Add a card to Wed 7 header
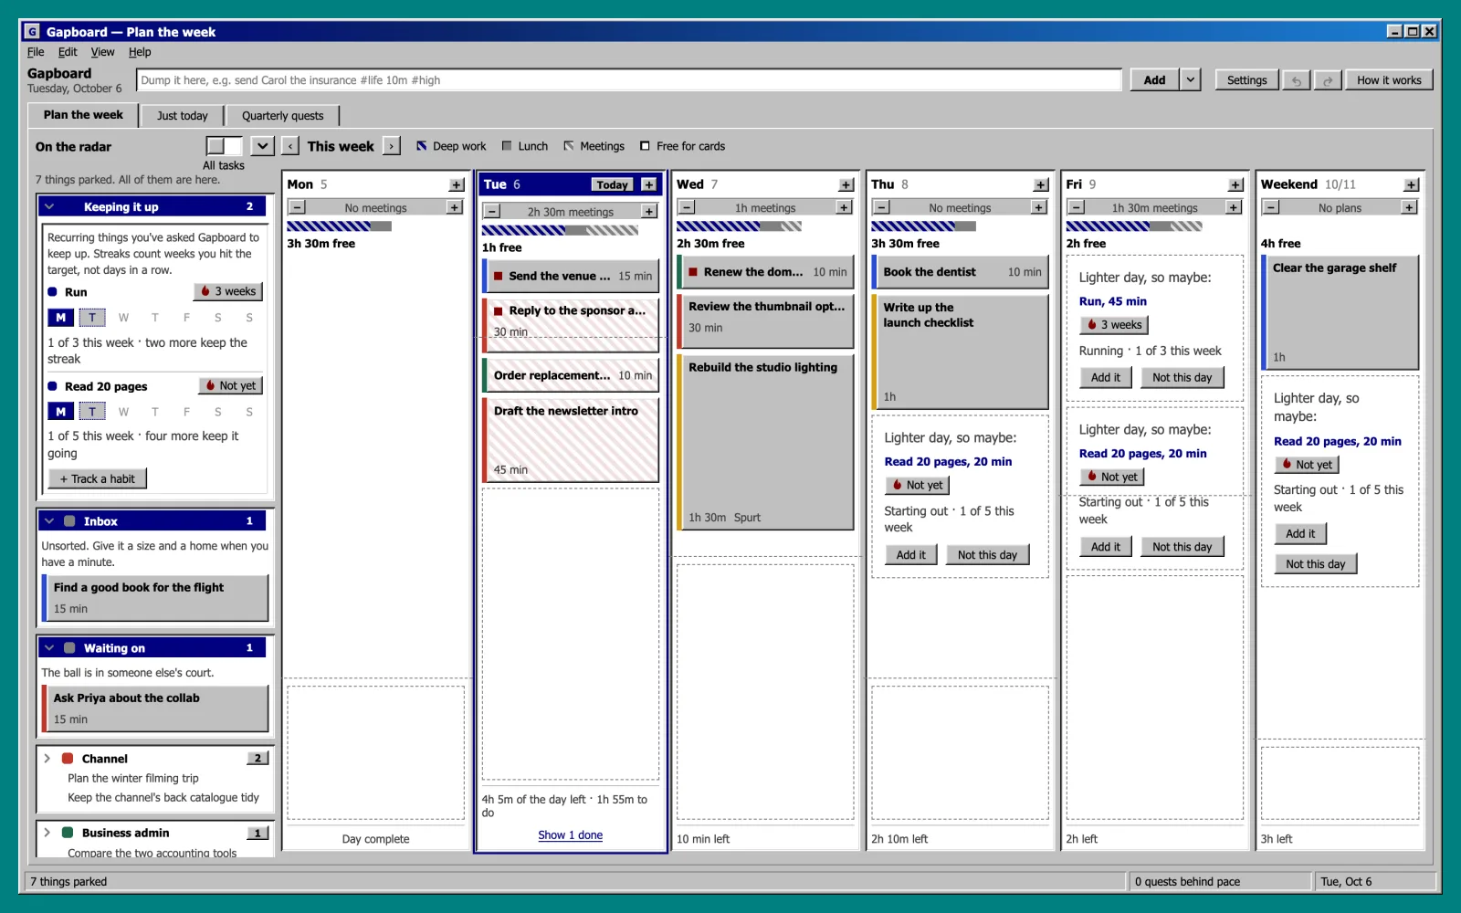 [x=846, y=184]
